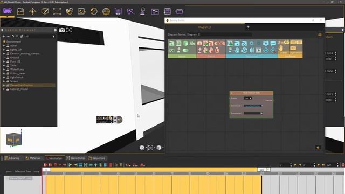Expand the WaterPump tree node
The width and height of the screenshot is (345, 194).
point(4,70)
